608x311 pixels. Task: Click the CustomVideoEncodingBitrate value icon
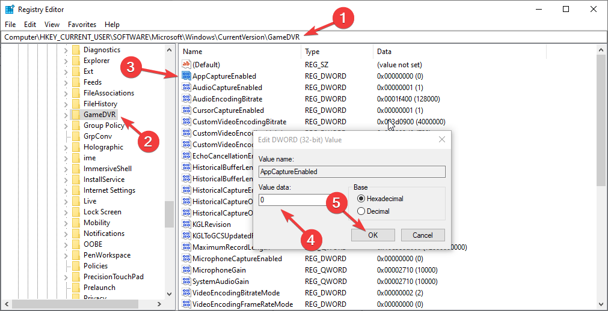186,122
